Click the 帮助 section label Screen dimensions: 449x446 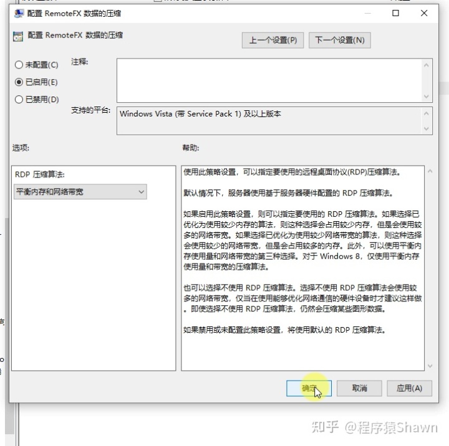(x=191, y=148)
